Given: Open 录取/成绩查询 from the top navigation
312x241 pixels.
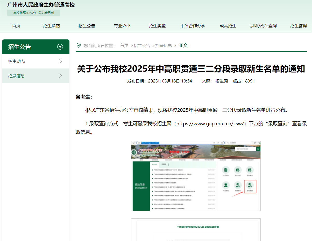Looking at the screenshot, I should tap(263, 26).
